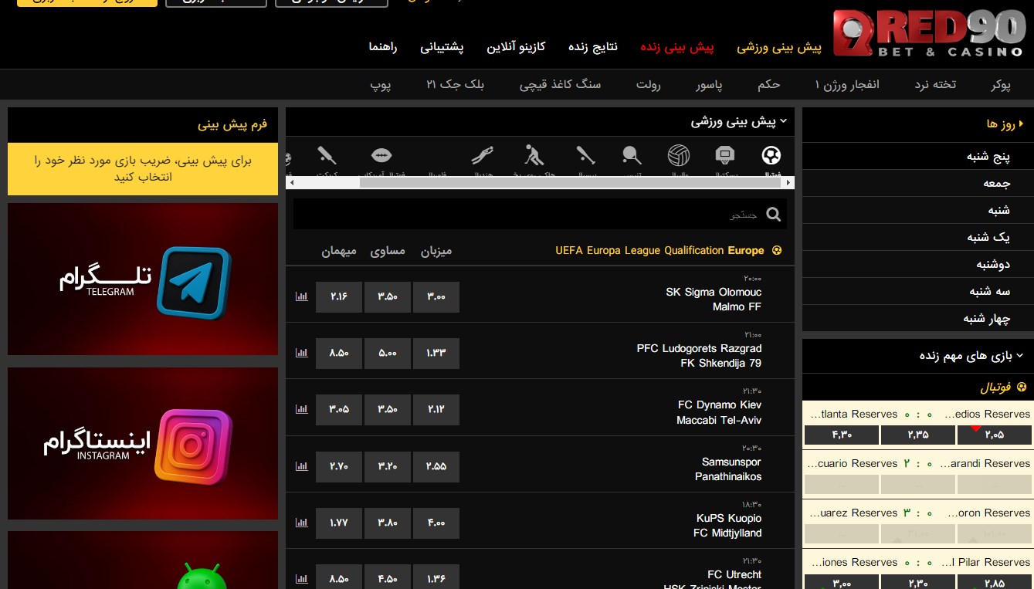Select the volleyball sport icon
The image size is (1034, 589).
click(x=679, y=156)
